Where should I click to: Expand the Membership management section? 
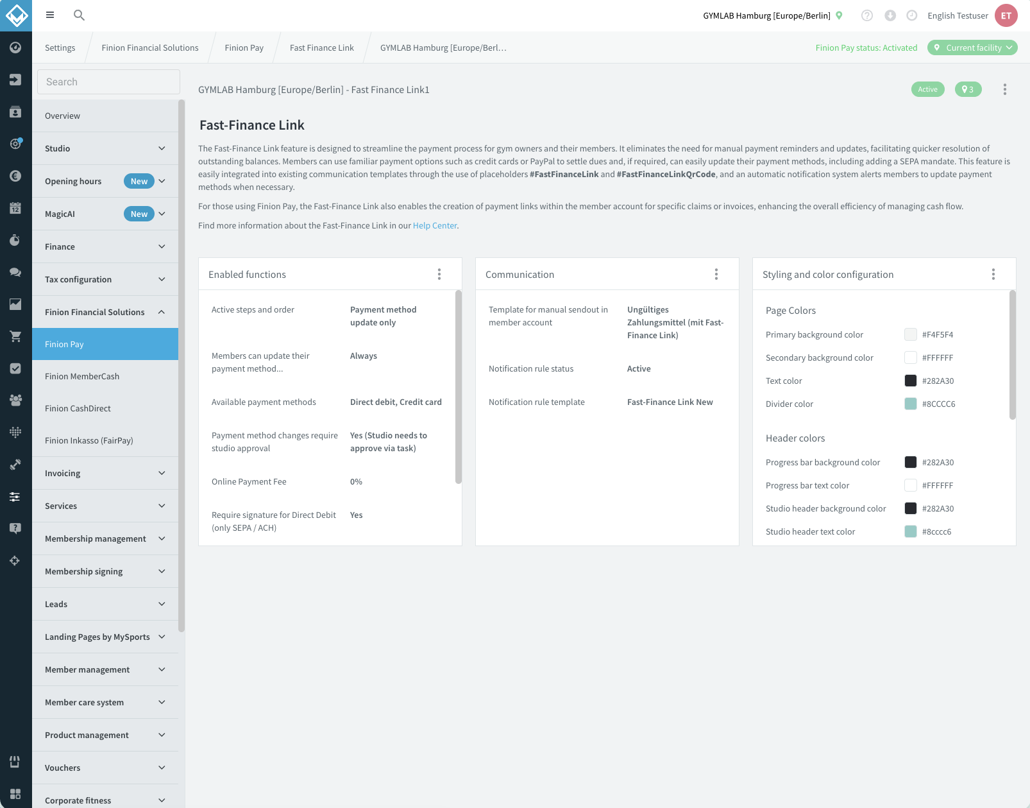105,538
